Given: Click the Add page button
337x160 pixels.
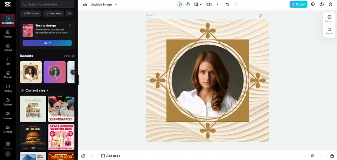Looking at the screenshot, I should 111,156.
